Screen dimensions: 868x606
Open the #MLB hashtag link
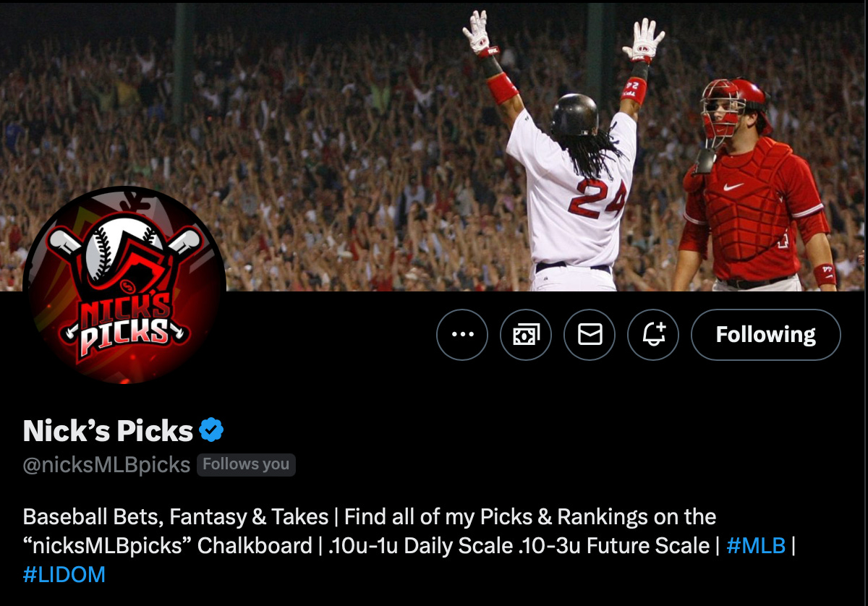(755, 545)
